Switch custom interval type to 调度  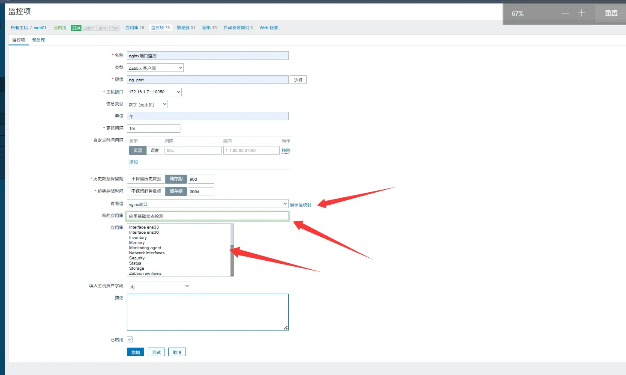(155, 151)
